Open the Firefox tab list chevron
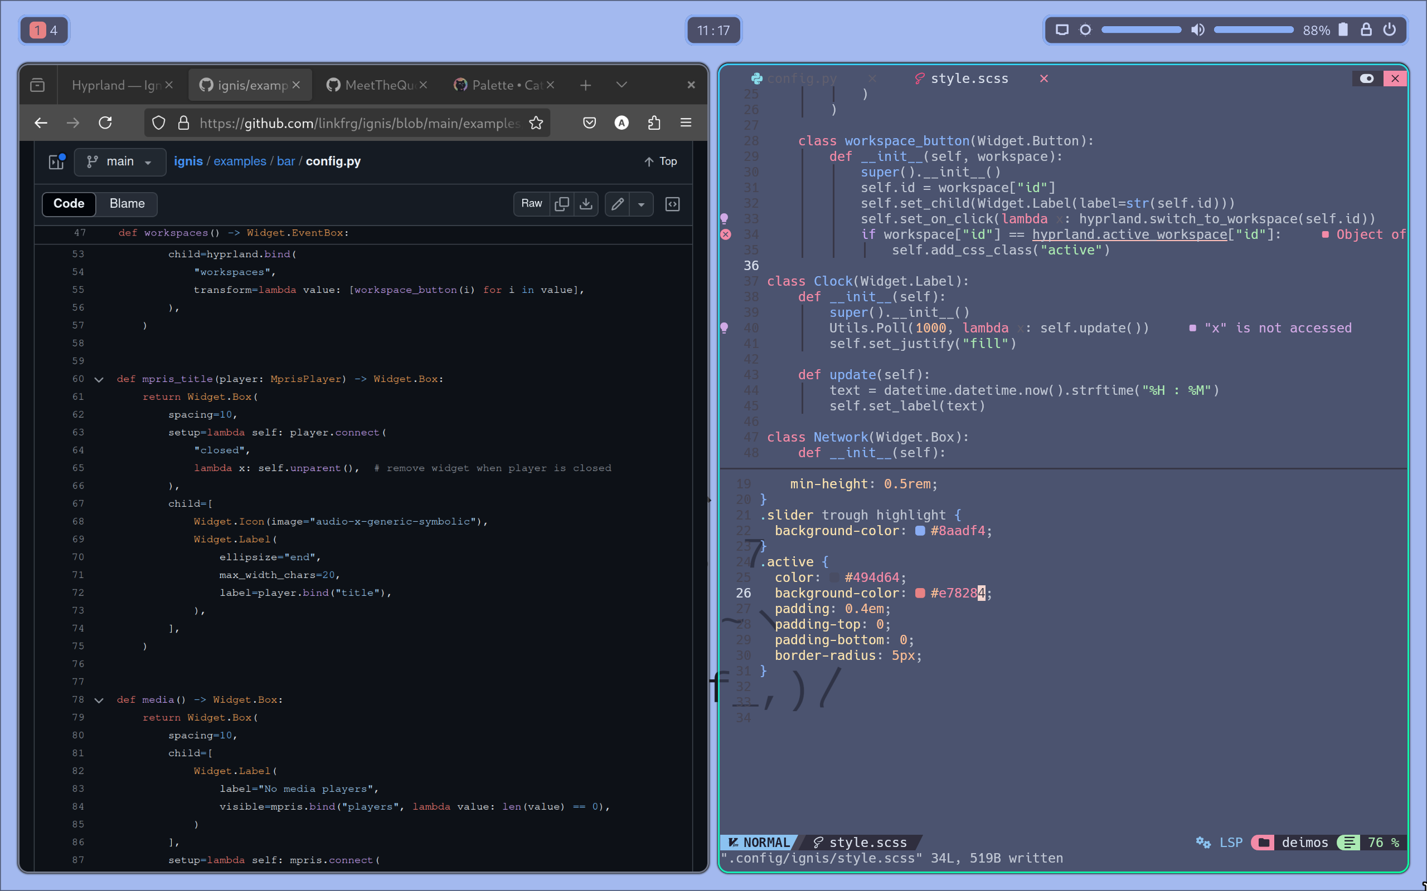This screenshot has width=1427, height=891. [x=621, y=85]
